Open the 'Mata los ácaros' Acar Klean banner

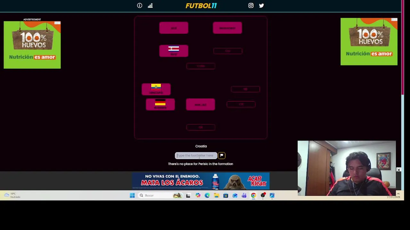click(201, 181)
